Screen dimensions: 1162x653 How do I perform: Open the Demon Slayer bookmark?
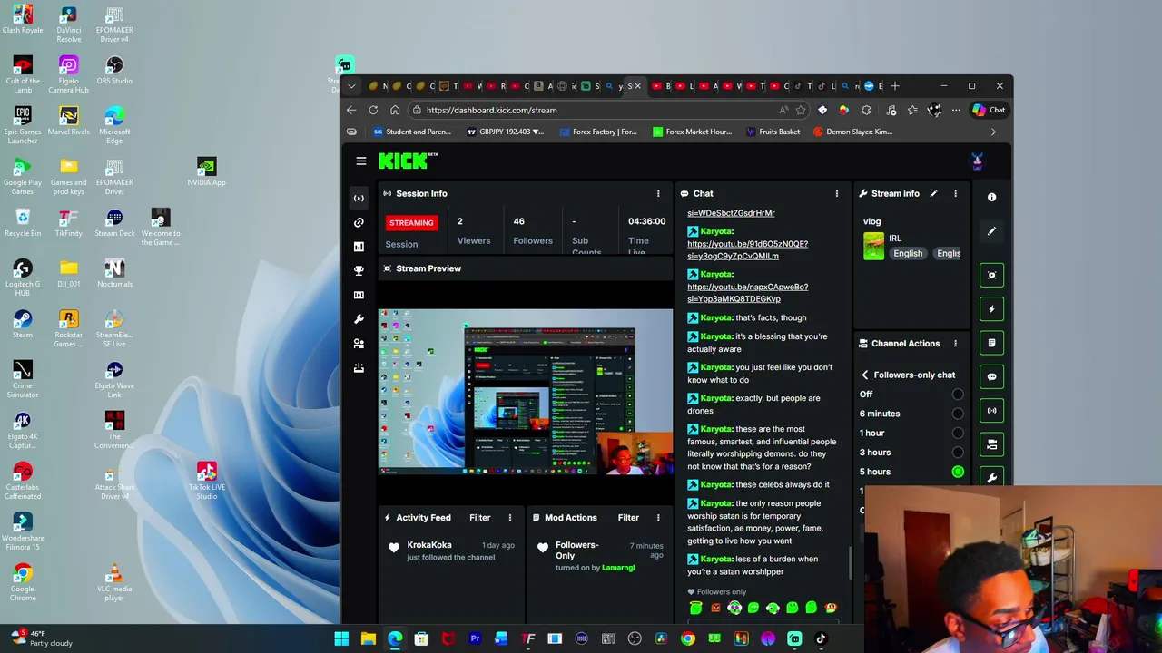pyautogui.click(x=852, y=132)
